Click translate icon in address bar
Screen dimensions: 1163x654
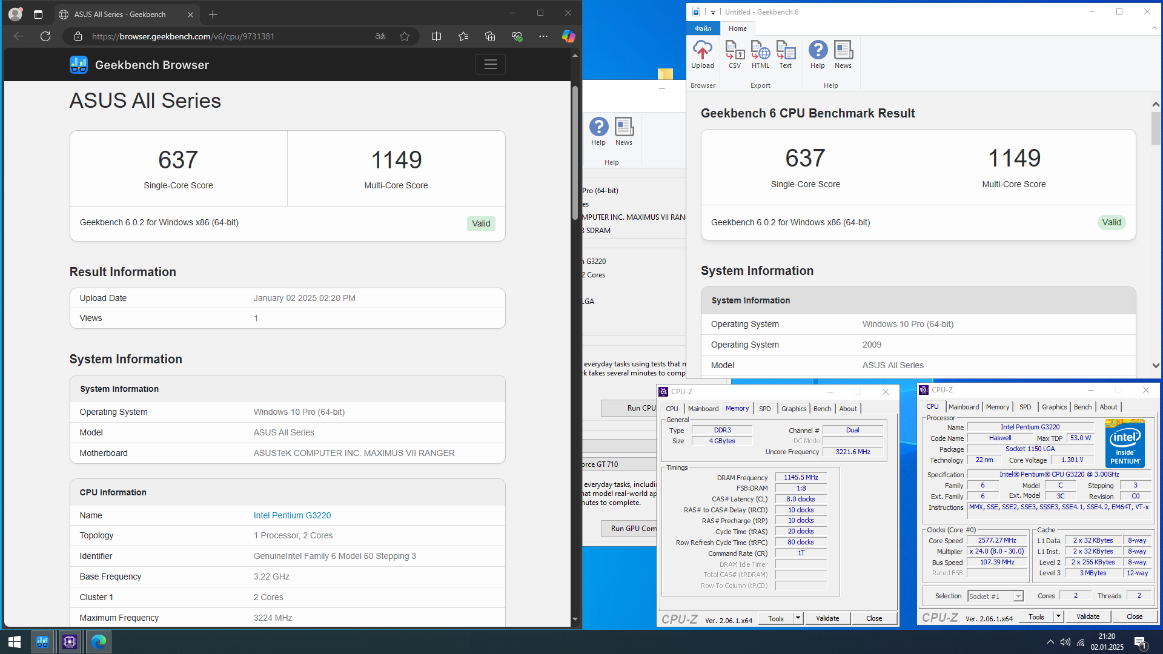[380, 36]
